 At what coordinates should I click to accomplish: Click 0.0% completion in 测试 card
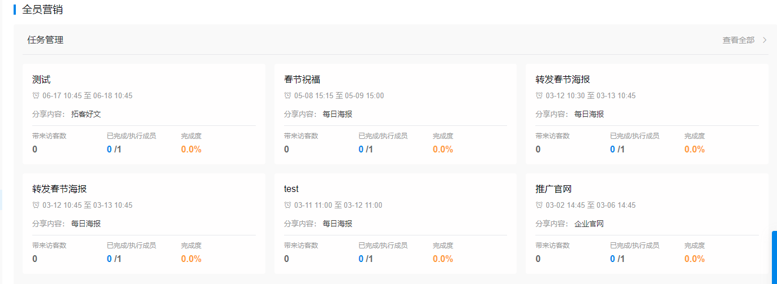[191, 150]
